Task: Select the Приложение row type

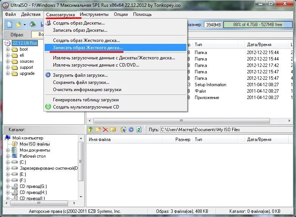Action: pos(207,98)
